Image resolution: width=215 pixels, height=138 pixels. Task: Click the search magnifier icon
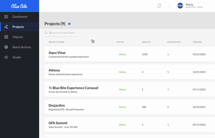click(x=46, y=33)
